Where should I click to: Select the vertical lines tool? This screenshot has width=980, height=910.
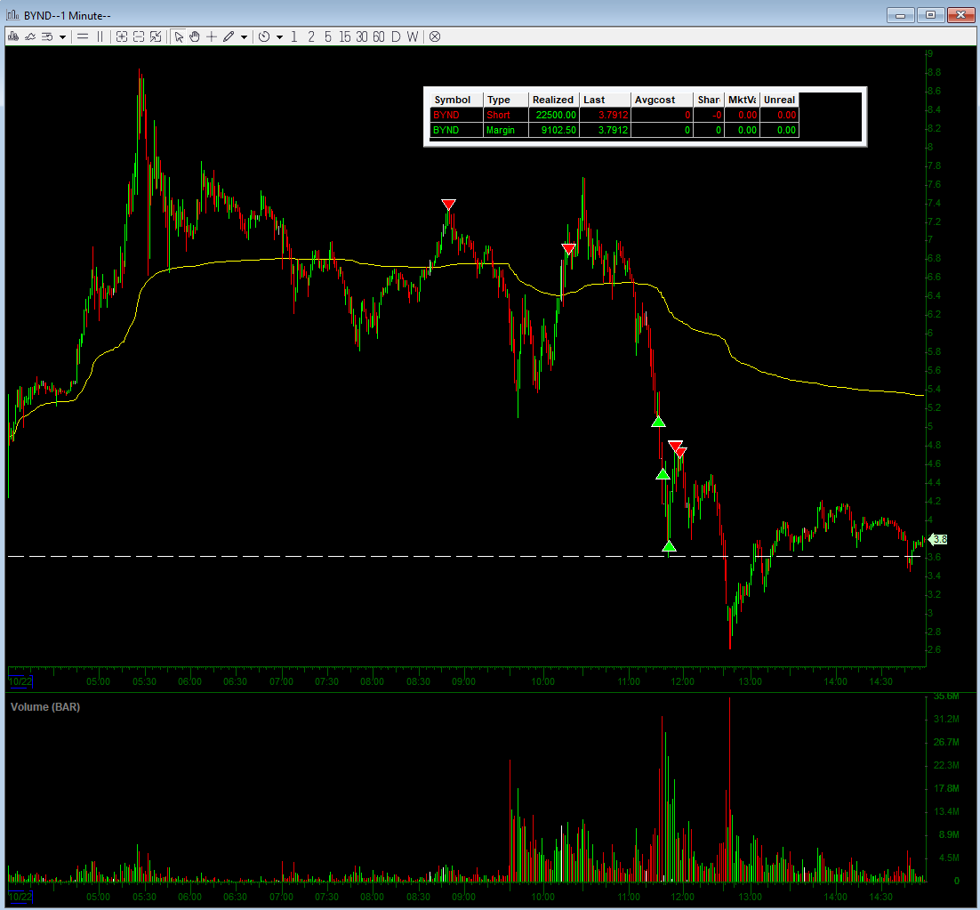pyautogui.click(x=100, y=36)
